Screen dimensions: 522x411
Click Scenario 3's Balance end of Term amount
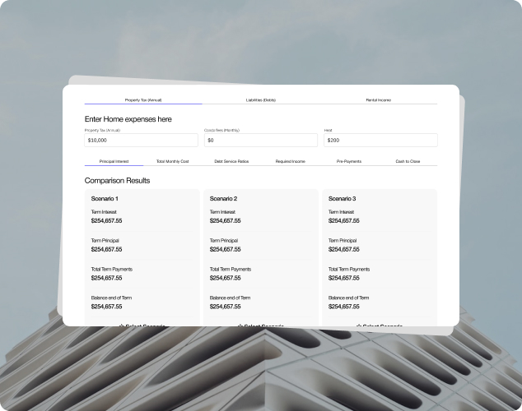[x=344, y=307]
